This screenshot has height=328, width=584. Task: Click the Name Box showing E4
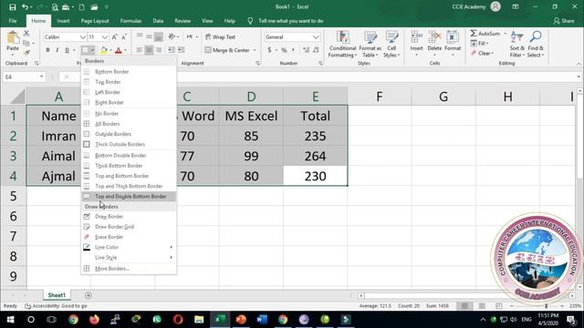click(x=24, y=77)
